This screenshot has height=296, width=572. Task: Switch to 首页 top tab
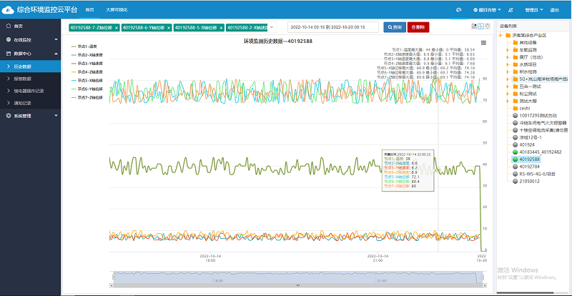(x=90, y=10)
